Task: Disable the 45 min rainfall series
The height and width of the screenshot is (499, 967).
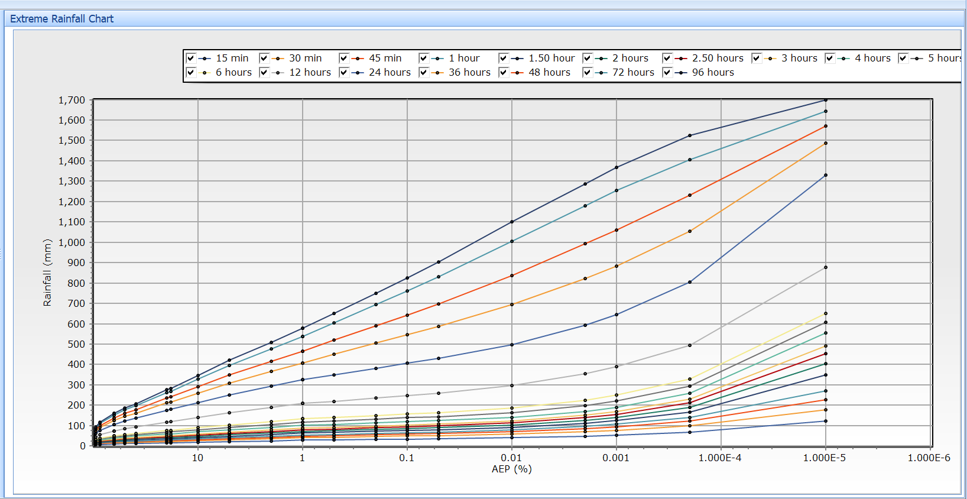Action: point(344,58)
